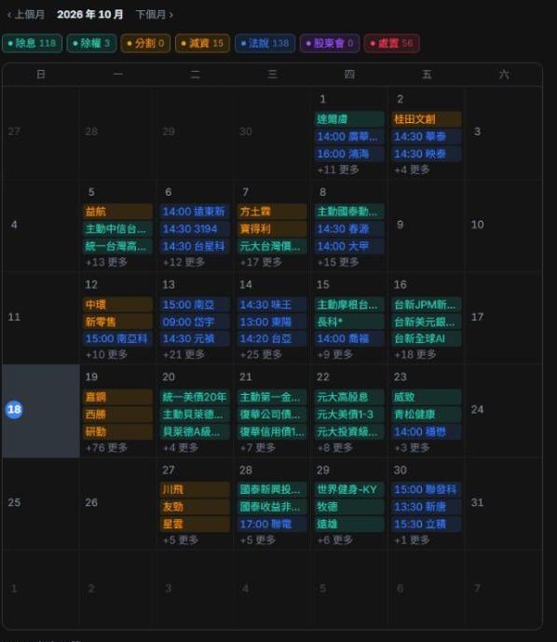The height and width of the screenshot is (642, 557).
Task: Open the 15:00 聯發科 event
Action: (x=427, y=490)
